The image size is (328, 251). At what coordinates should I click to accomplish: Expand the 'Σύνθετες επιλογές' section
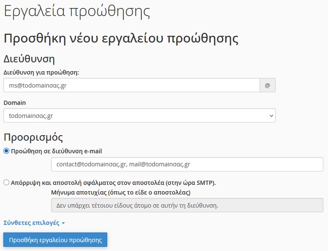(x=31, y=223)
